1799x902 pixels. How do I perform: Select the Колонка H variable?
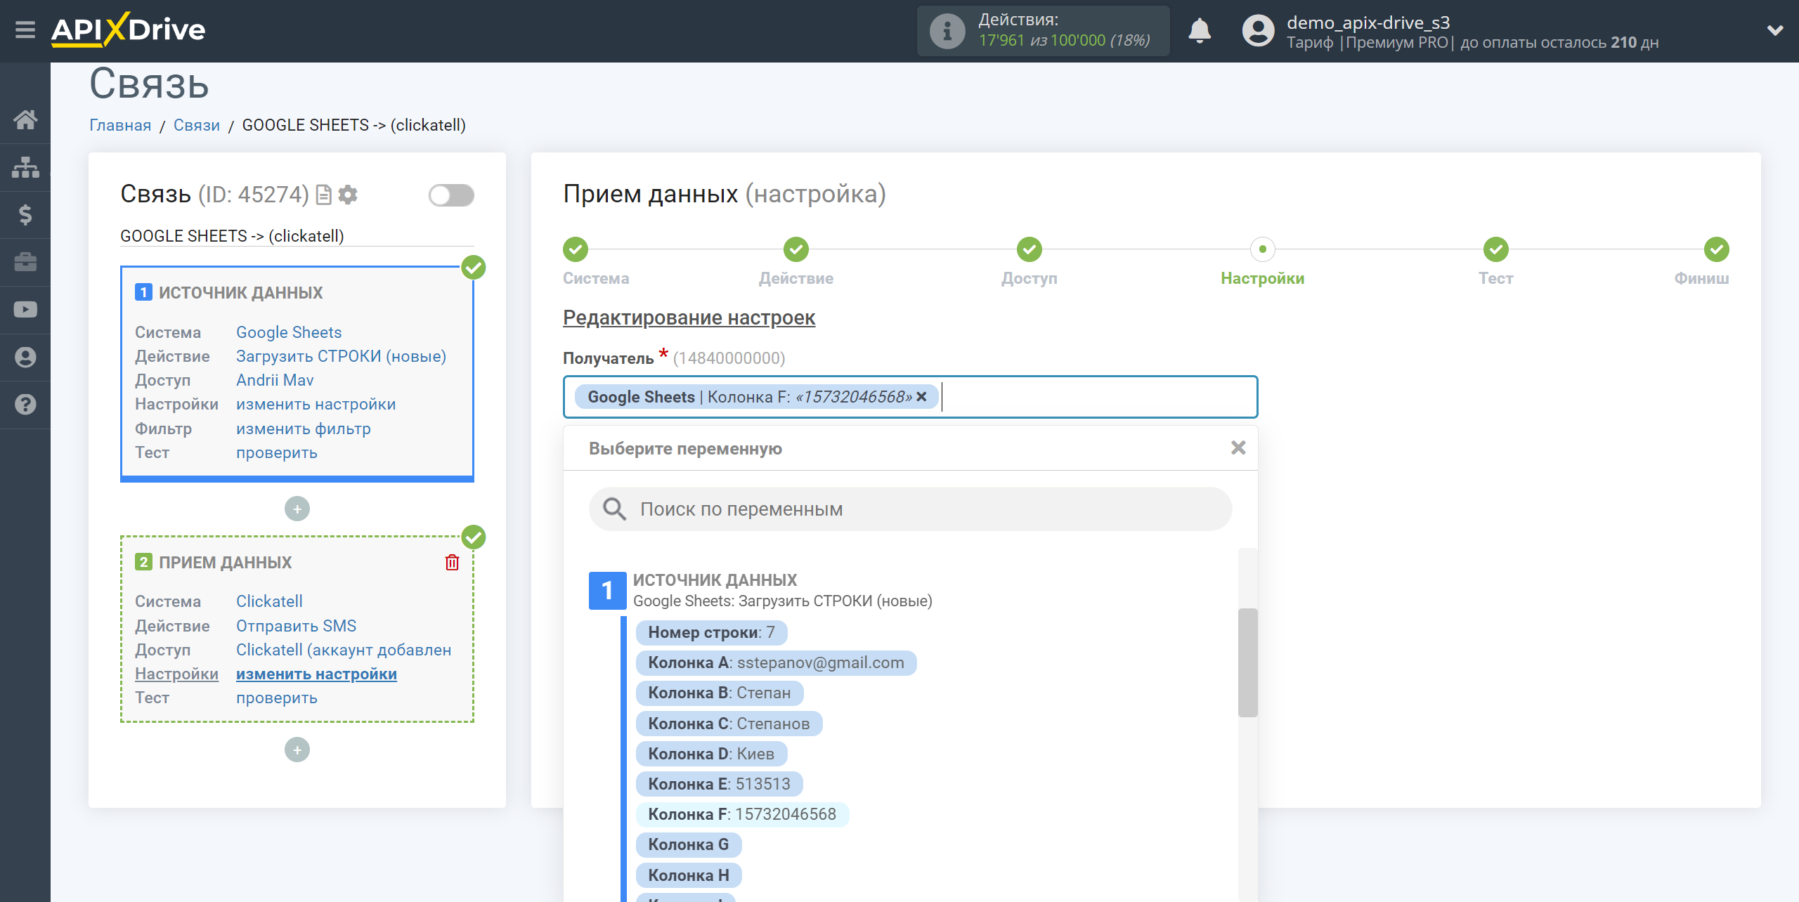click(689, 875)
